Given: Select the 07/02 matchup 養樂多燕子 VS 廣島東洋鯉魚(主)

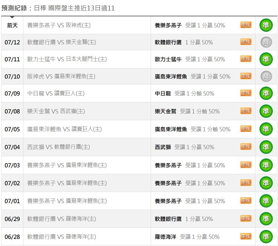Looking at the screenshot, I should (67, 183).
